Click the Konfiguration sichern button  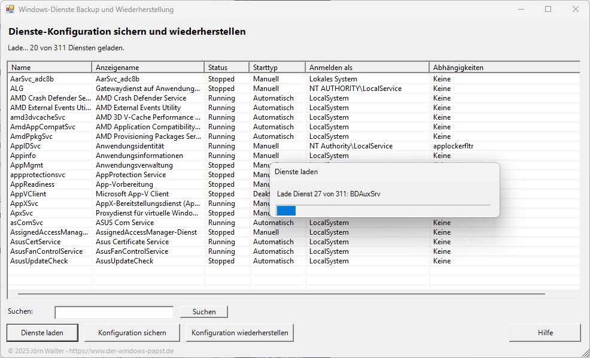point(132,333)
